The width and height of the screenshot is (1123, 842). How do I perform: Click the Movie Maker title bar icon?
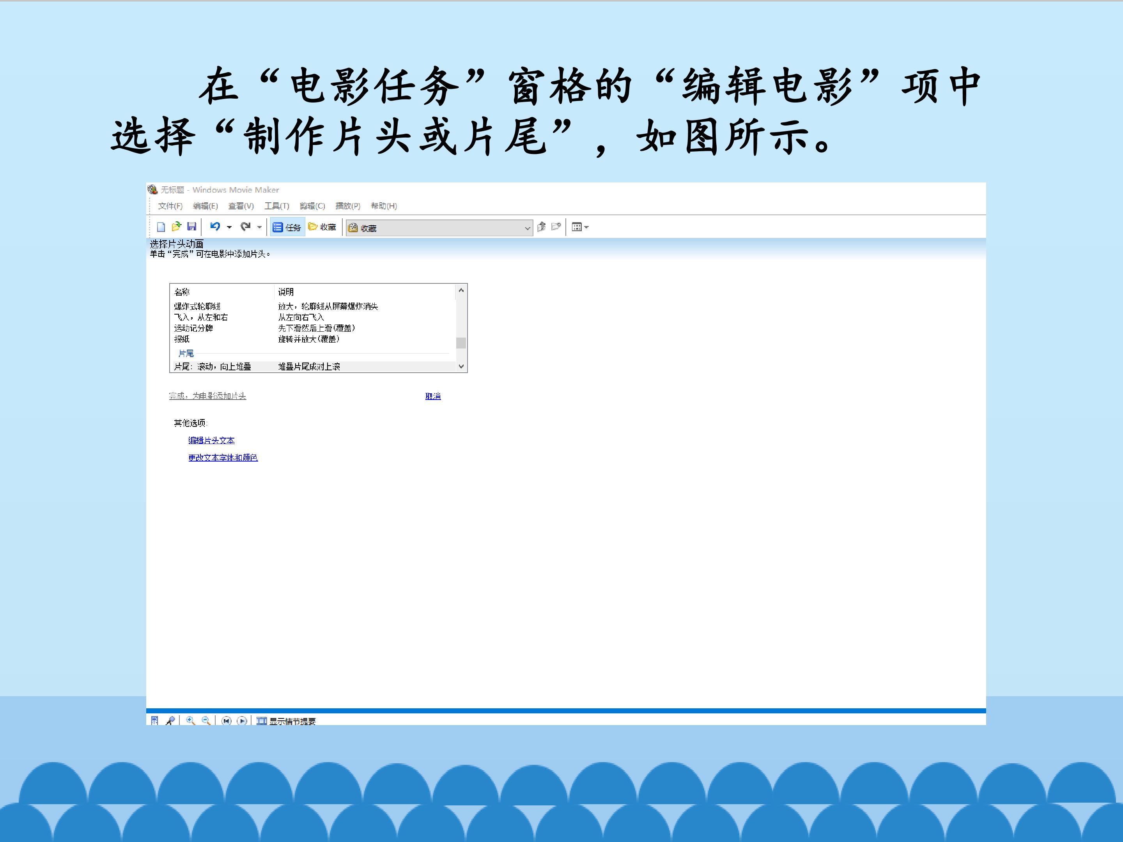[152, 189]
